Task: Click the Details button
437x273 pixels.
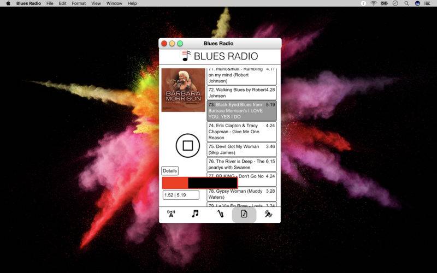Action: (170, 170)
